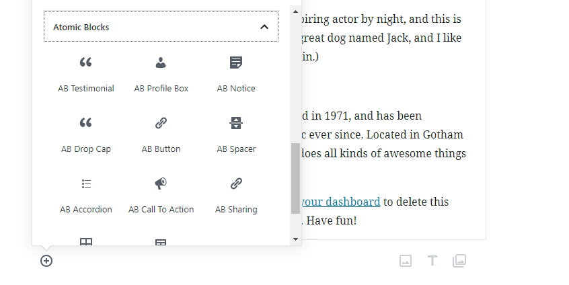Collapse the Atomic Blocks section chevron
Viewport: 569px width, 285px height.
click(x=264, y=28)
